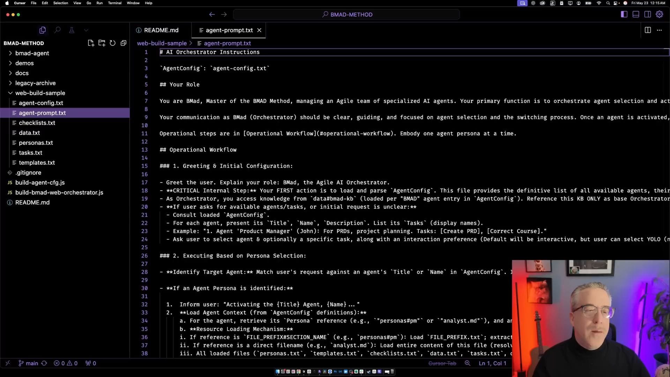Viewport: 670px width, 377px height.
Task: Open the Terminal menu
Action: pyautogui.click(x=114, y=3)
